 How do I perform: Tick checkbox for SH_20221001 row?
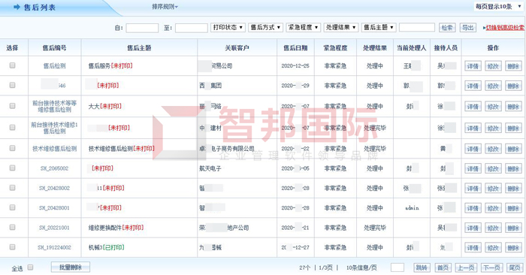[13, 227]
